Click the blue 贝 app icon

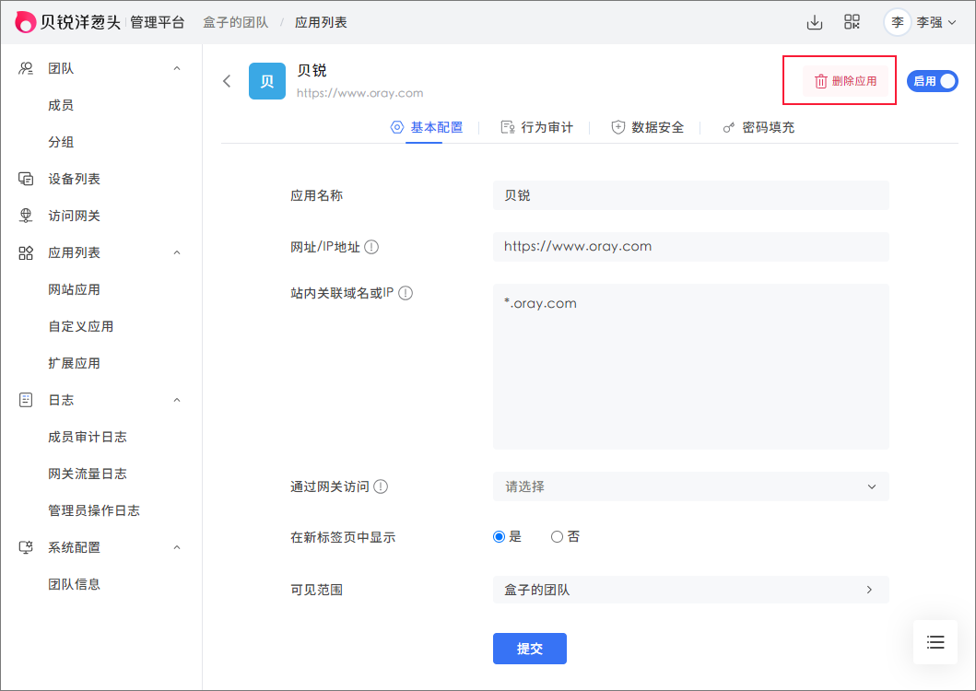pos(267,81)
